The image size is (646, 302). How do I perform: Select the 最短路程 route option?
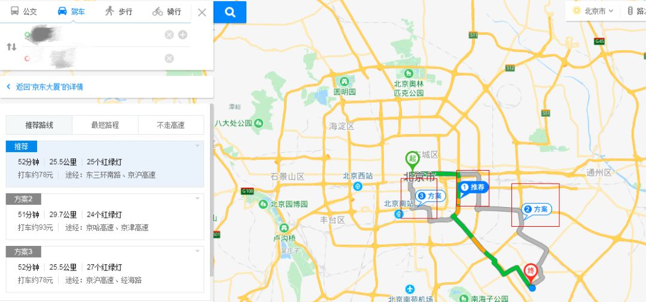[x=105, y=125]
